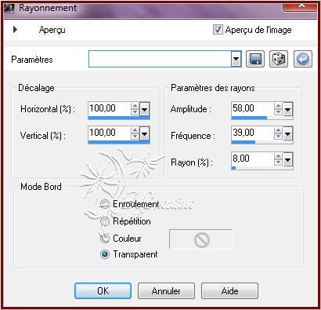Viewport: 321px width, 310px height.
Task: Click the Aide button
Action: pos(229,290)
